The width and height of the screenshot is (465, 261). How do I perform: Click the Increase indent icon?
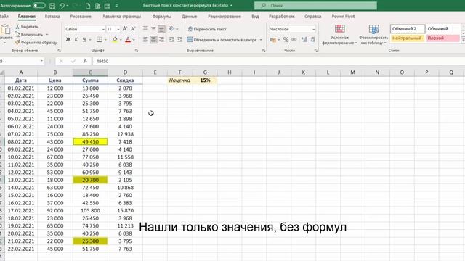point(179,39)
